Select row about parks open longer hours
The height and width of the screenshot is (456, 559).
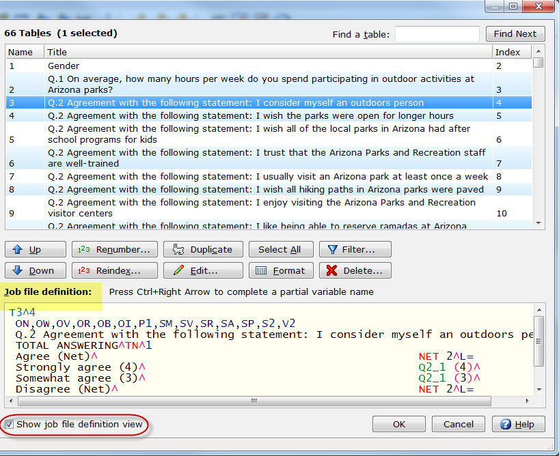click(x=269, y=116)
